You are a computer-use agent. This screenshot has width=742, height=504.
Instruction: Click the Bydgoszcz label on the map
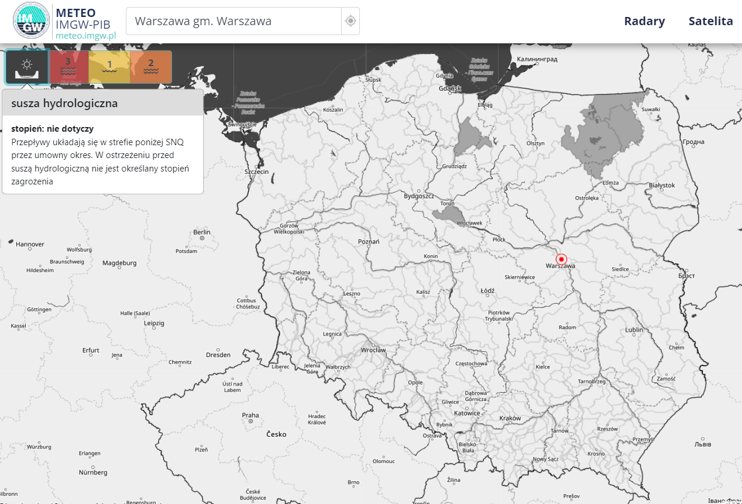click(x=419, y=196)
